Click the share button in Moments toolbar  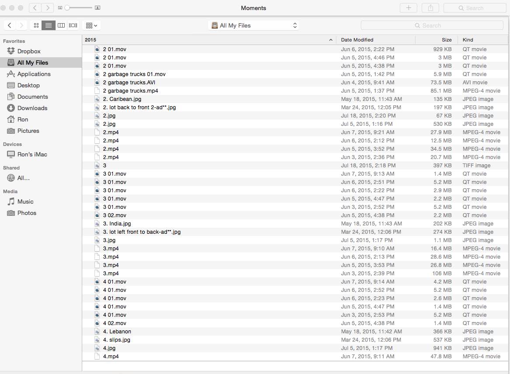pos(430,8)
